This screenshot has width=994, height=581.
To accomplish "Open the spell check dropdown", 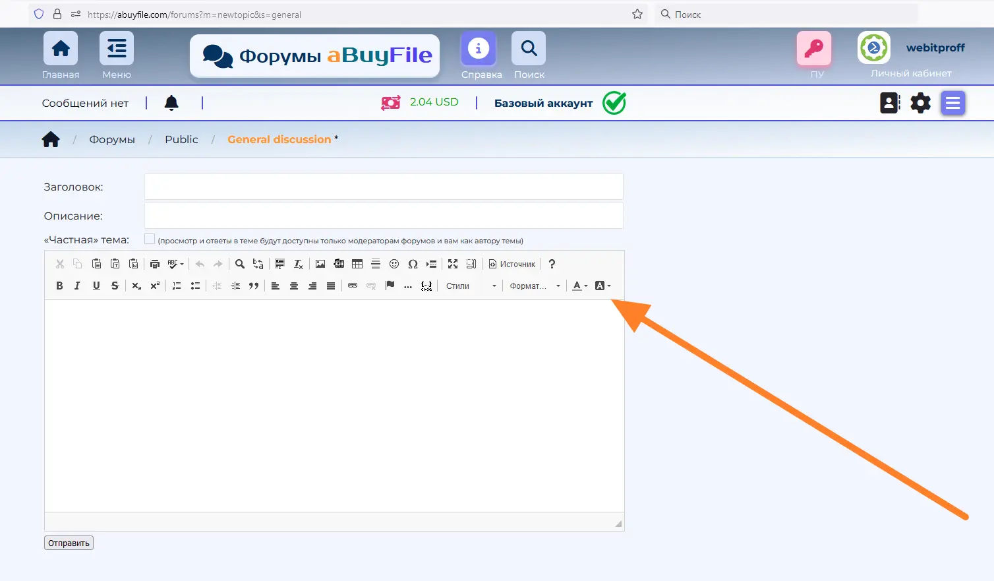I will pos(176,264).
